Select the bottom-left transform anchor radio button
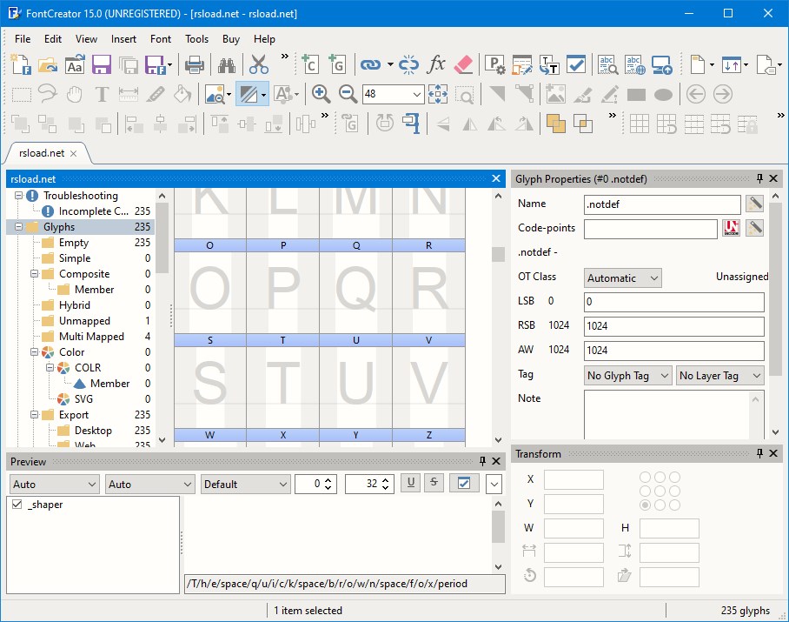This screenshot has width=789, height=622. (646, 505)
